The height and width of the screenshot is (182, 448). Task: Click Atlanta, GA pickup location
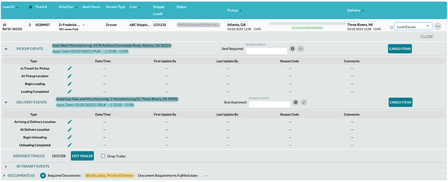(236, 25)
